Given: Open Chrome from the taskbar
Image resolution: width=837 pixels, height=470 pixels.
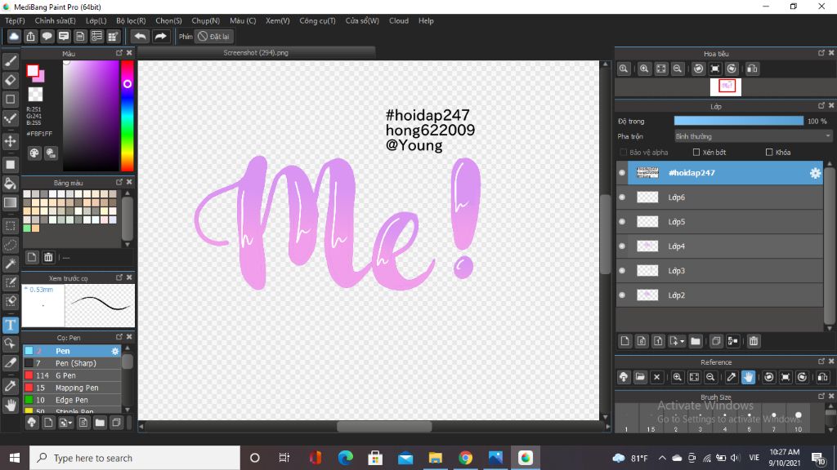Looking at the screenshot, I should (x=465, y=458).
